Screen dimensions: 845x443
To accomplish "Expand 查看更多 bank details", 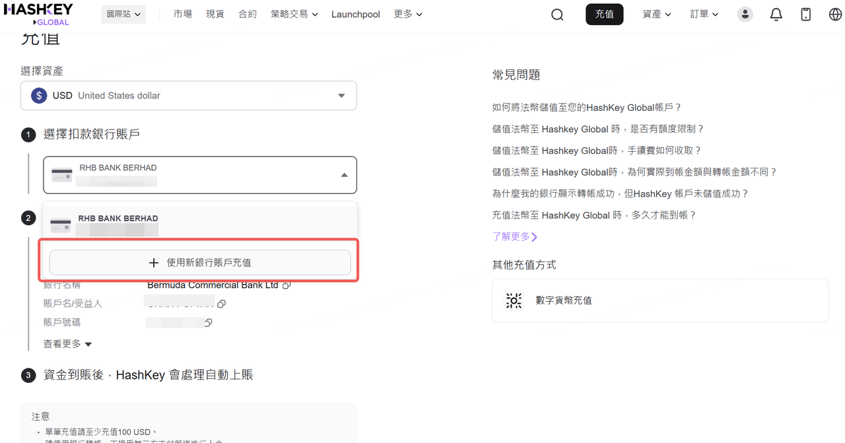I will tap(67, 344).
